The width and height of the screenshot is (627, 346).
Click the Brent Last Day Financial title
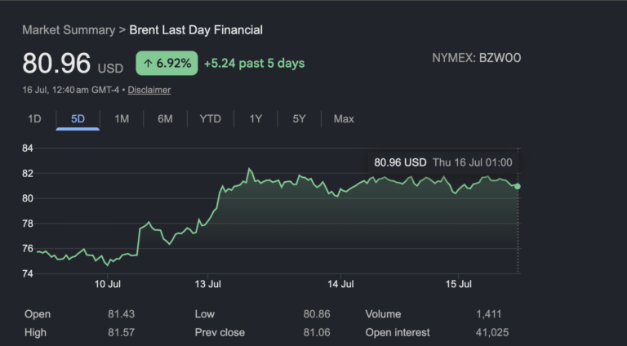point(196,30)
